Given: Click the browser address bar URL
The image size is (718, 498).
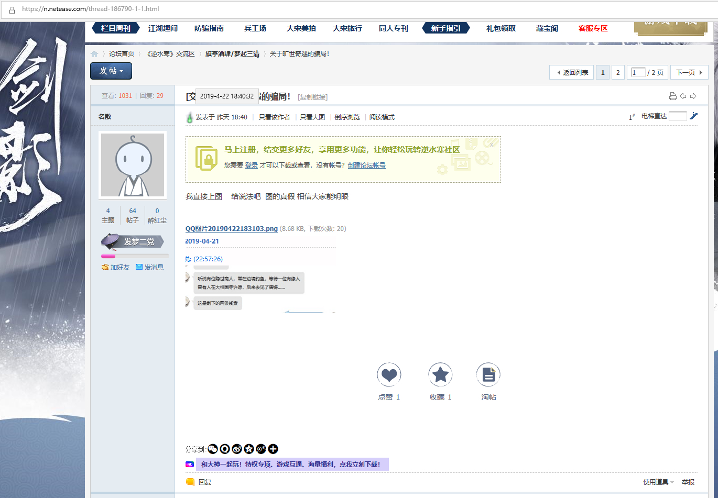Looking at the screenshot, I should pyautogui.click(x=91, y=9).
